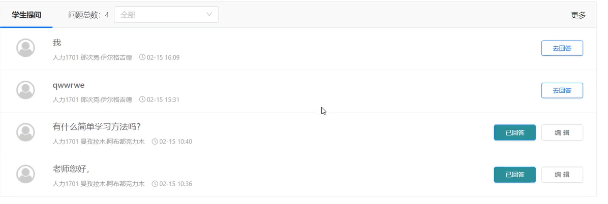The width and height of the screenshot is (608, 204).
Task: Click clock icon beside 02-15 10:40
Action: 155,141
